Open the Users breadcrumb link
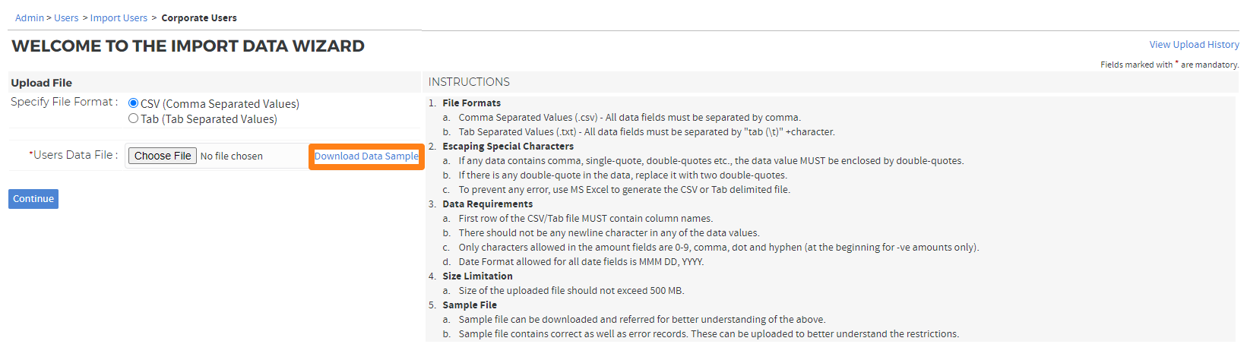The height and width of the screenshot is (360, 1247). 66,17
